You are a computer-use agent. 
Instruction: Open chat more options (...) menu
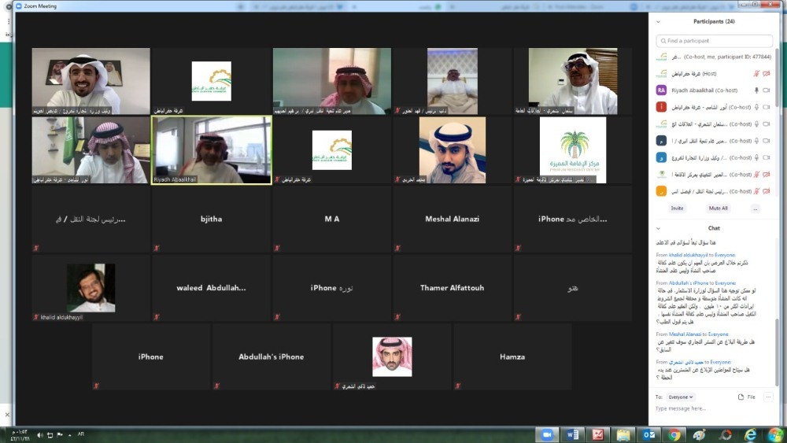tap(769, 397)
